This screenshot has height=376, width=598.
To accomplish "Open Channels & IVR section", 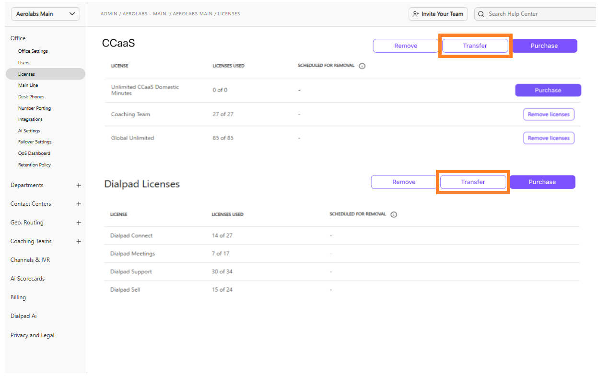I will pos(30,260).
